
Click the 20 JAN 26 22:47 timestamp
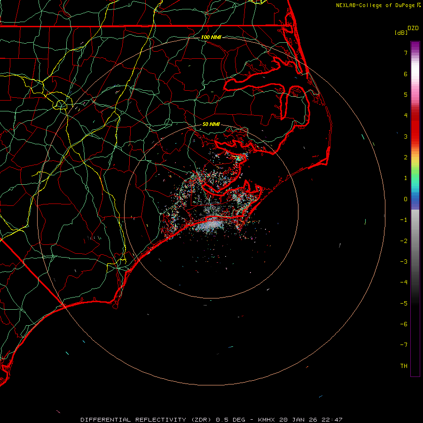(311, 420)
